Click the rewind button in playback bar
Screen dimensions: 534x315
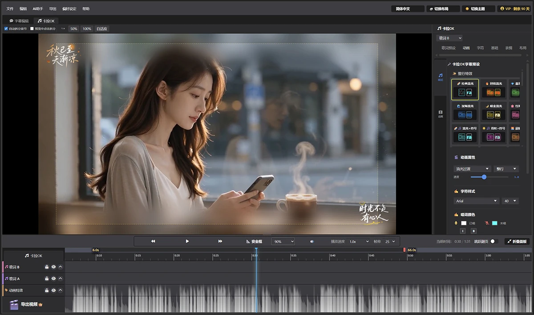tap(153, 241)
